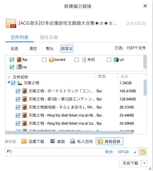Open the 文件列表 tab

tap(19, 37)
